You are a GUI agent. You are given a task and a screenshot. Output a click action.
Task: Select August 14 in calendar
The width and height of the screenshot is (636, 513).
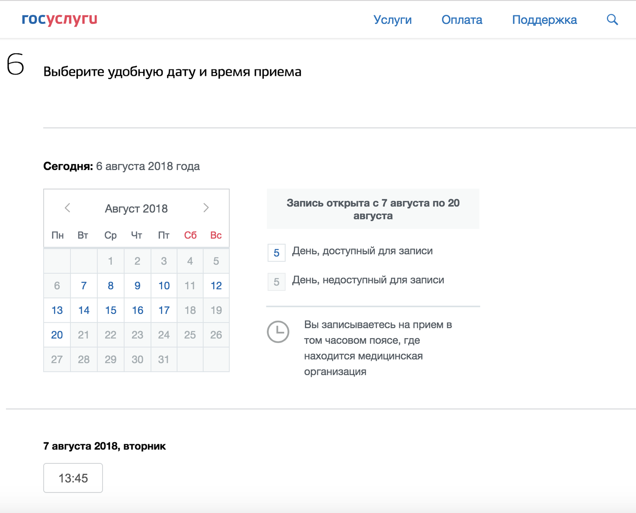84,310
